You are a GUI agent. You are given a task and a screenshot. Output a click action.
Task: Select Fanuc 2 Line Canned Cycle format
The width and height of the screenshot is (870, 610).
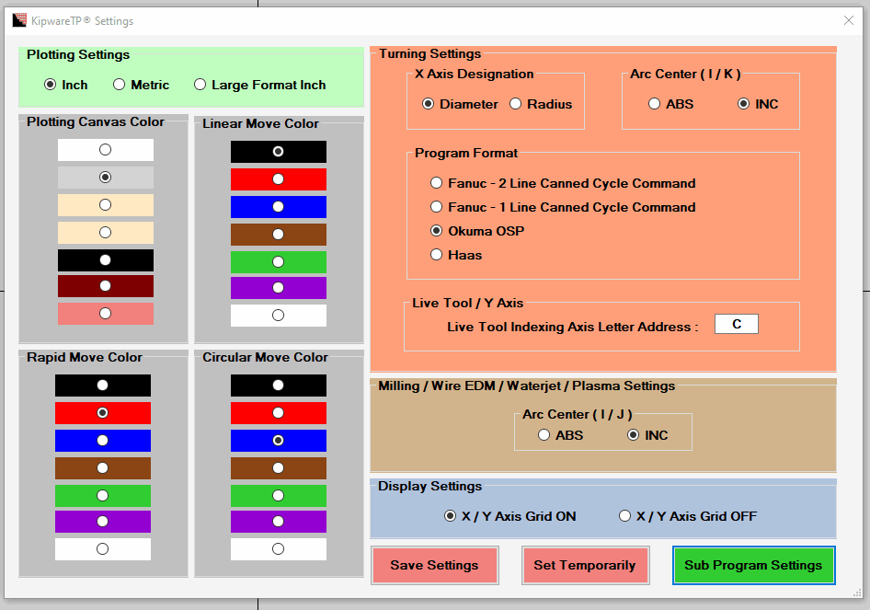[x=563, y=183]
